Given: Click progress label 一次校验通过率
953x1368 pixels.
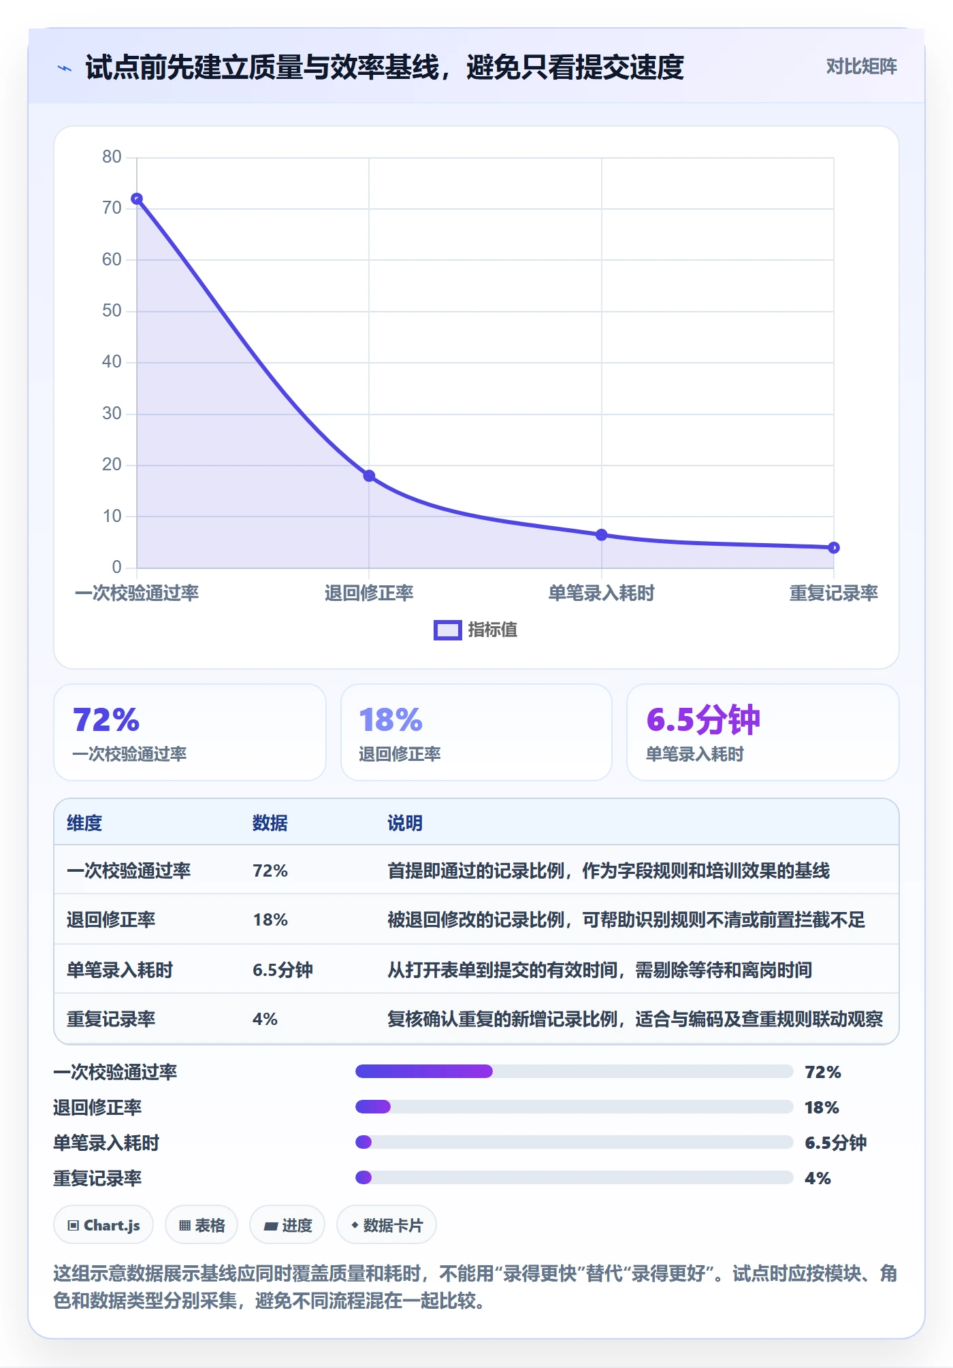Looking at the screenshot, I should click(115, 1073).
